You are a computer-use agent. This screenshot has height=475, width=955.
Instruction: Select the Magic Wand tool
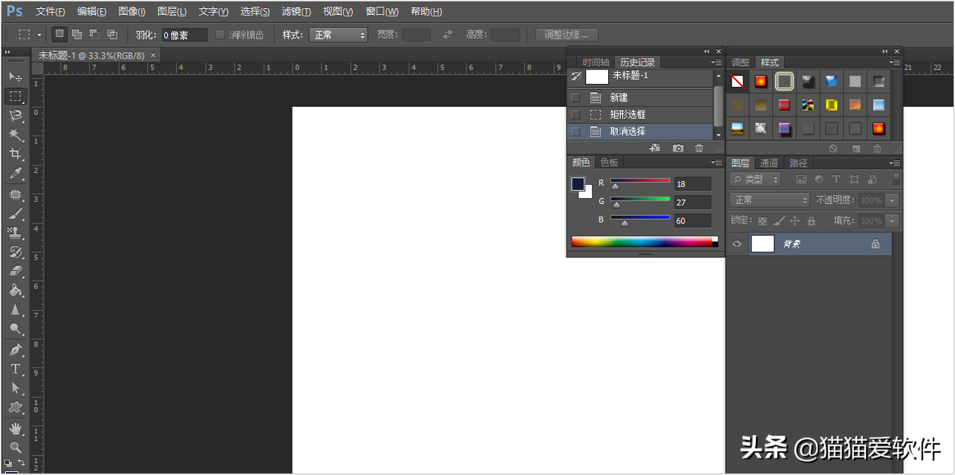(x=15, y=134)
